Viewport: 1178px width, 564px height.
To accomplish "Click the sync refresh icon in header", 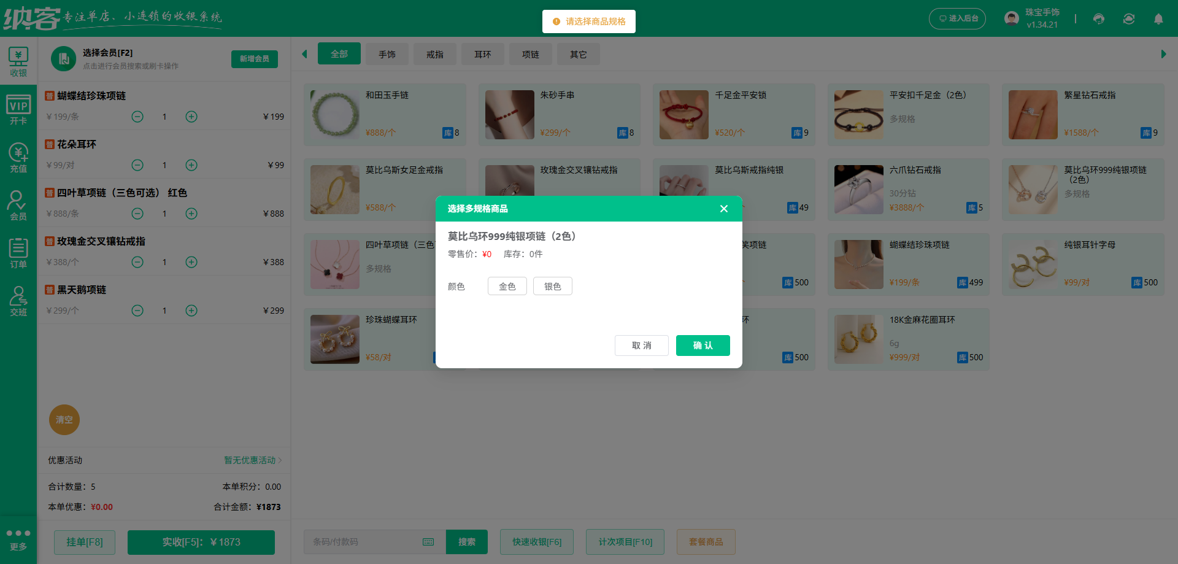I will tap(1128, 19).
